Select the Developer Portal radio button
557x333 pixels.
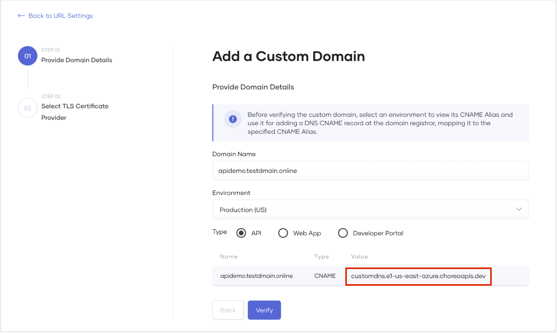click(343, 233)
